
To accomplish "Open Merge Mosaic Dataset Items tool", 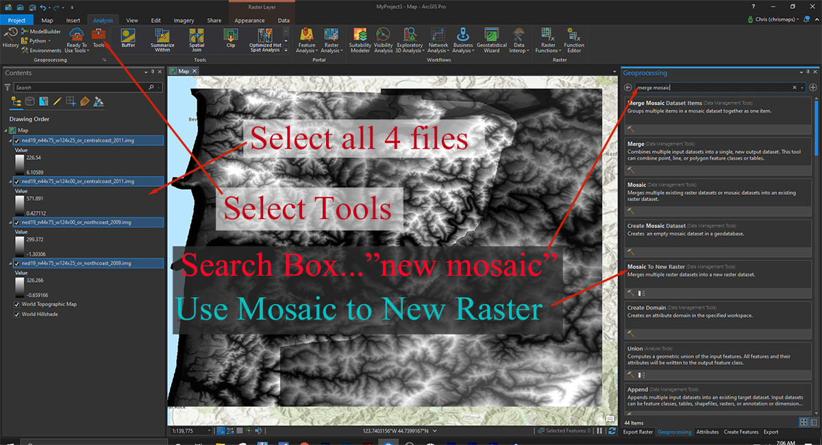I will (717, 115).
